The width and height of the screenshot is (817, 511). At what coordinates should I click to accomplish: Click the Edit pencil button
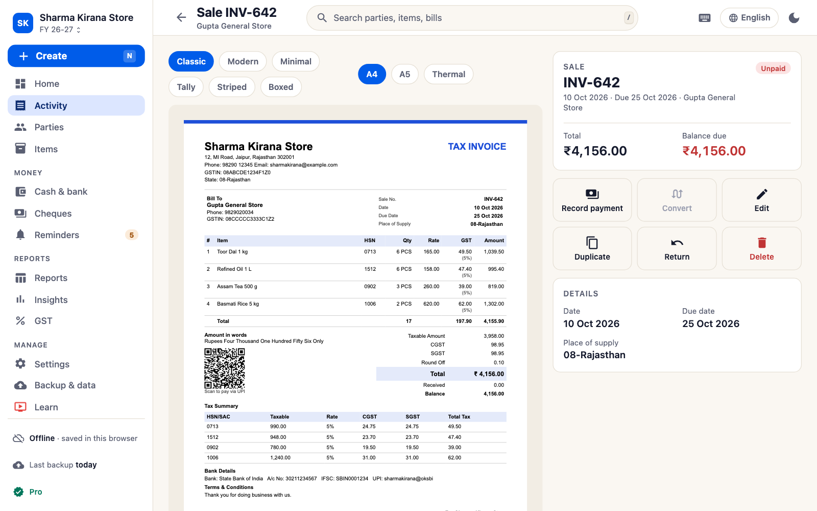[761, 200]
